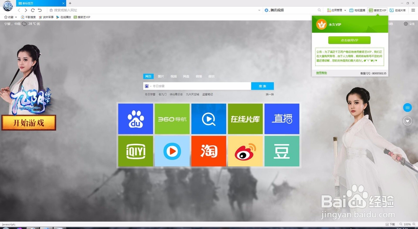Screen dimensions: 418x229
Task: Open the 在线片库 tile
Action: (245, 119)
